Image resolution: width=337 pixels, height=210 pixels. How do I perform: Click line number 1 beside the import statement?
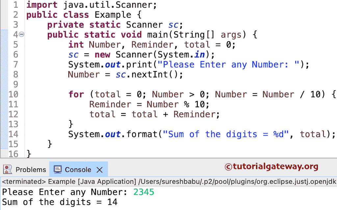pos(15,5)
